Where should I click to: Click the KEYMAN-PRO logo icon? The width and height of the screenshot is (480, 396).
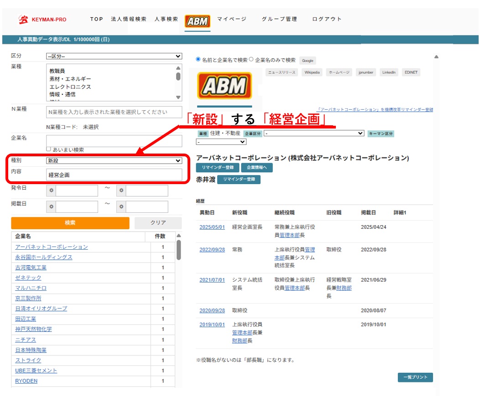[x=23, y=20]
